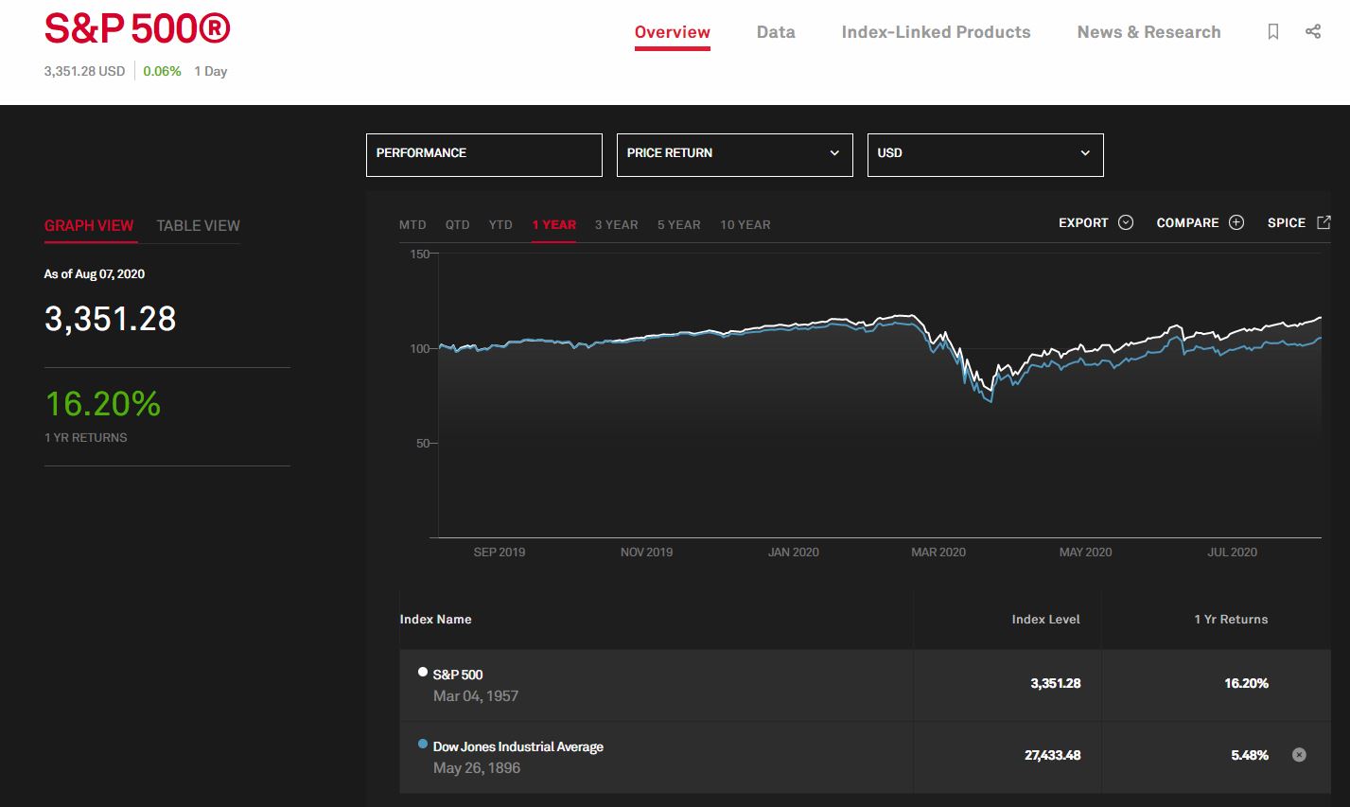Click the Export button label
The image size is (1350, 807).
pos(1083,222)
